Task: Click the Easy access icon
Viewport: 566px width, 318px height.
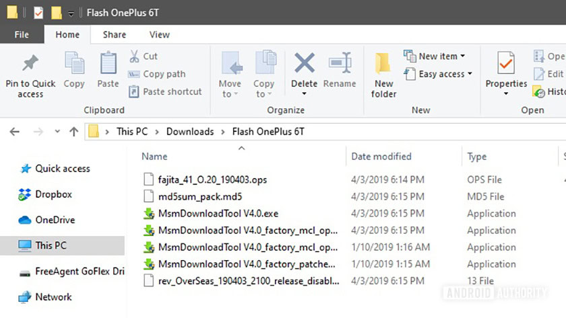Action: (x=410, y=74)
